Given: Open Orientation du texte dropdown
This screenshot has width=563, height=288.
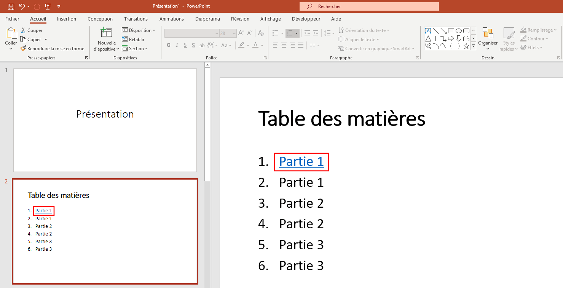Looking at the screenshot, I should [364, 30].
